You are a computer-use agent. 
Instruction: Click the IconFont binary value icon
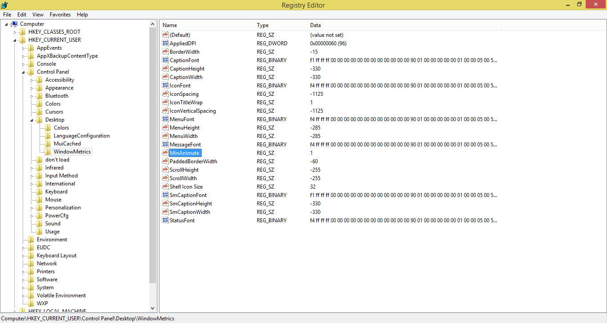coord(165,86)
